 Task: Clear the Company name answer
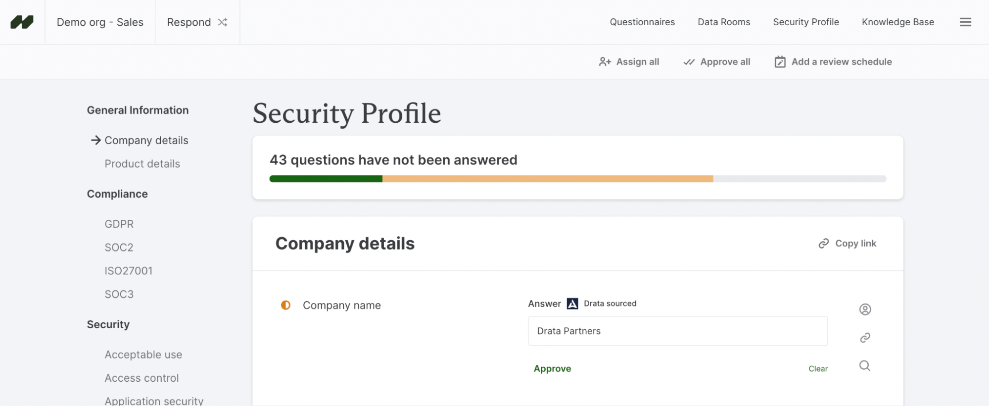tap(818, 369)
